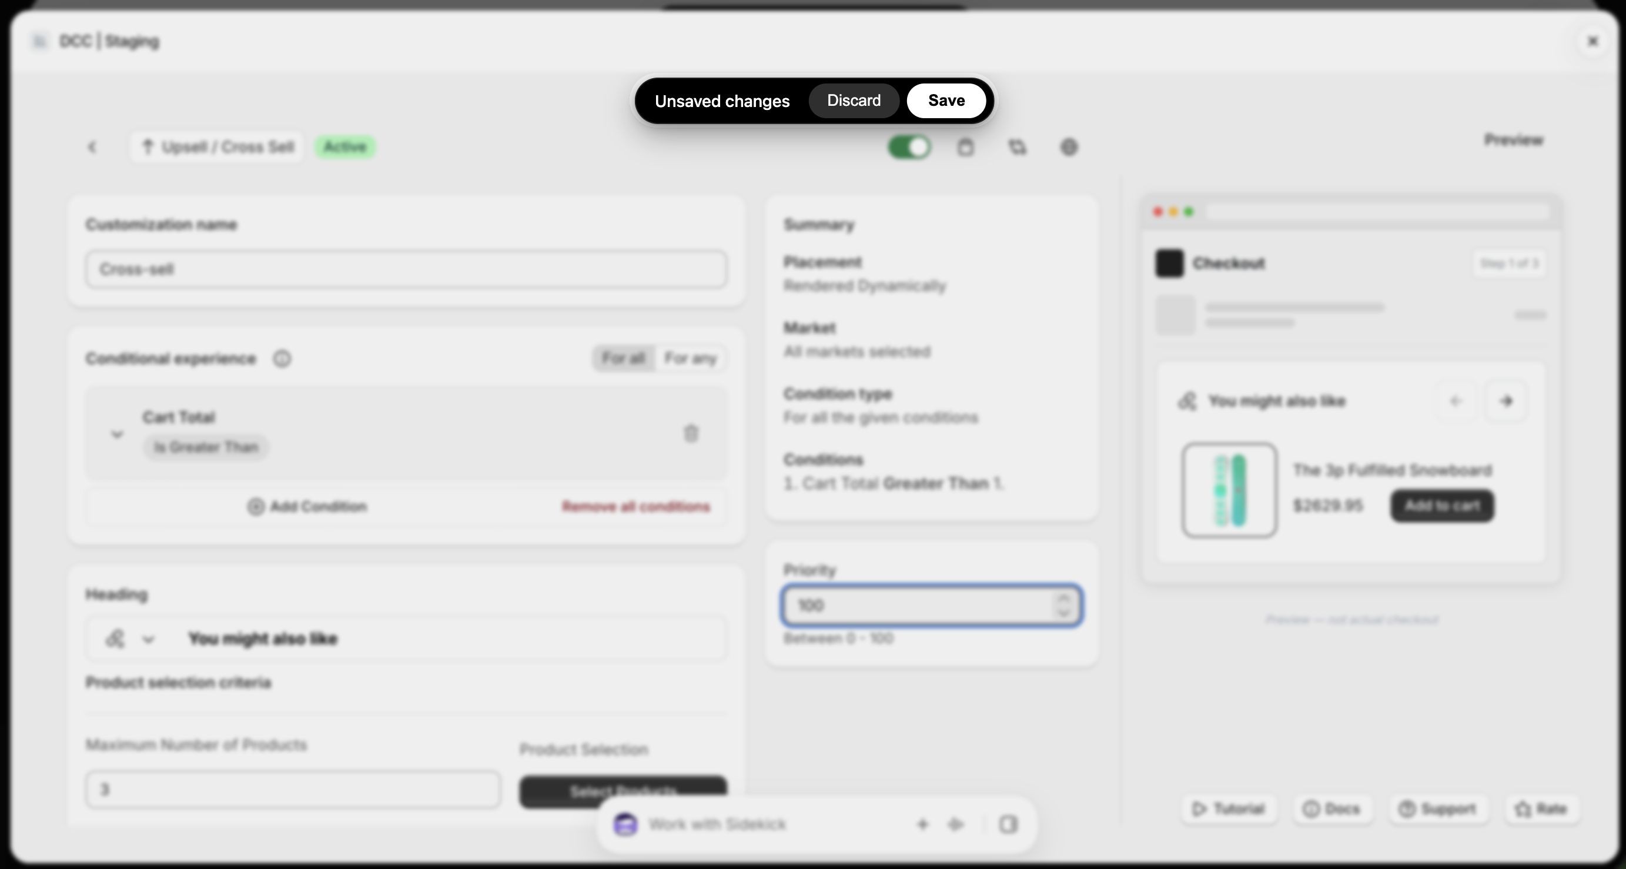Screen dimensions: 1626x869
Task: Open the Docs link
Action: coord(1332,809)
